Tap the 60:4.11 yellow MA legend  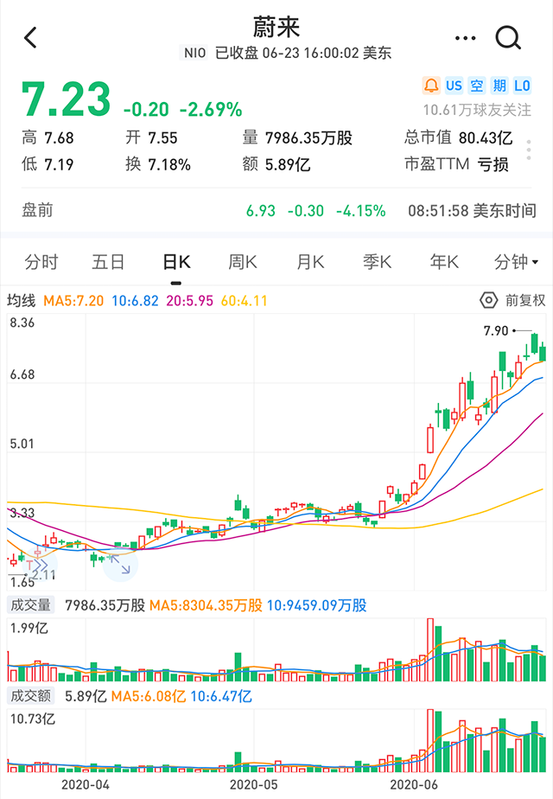(x=244, y=301)
